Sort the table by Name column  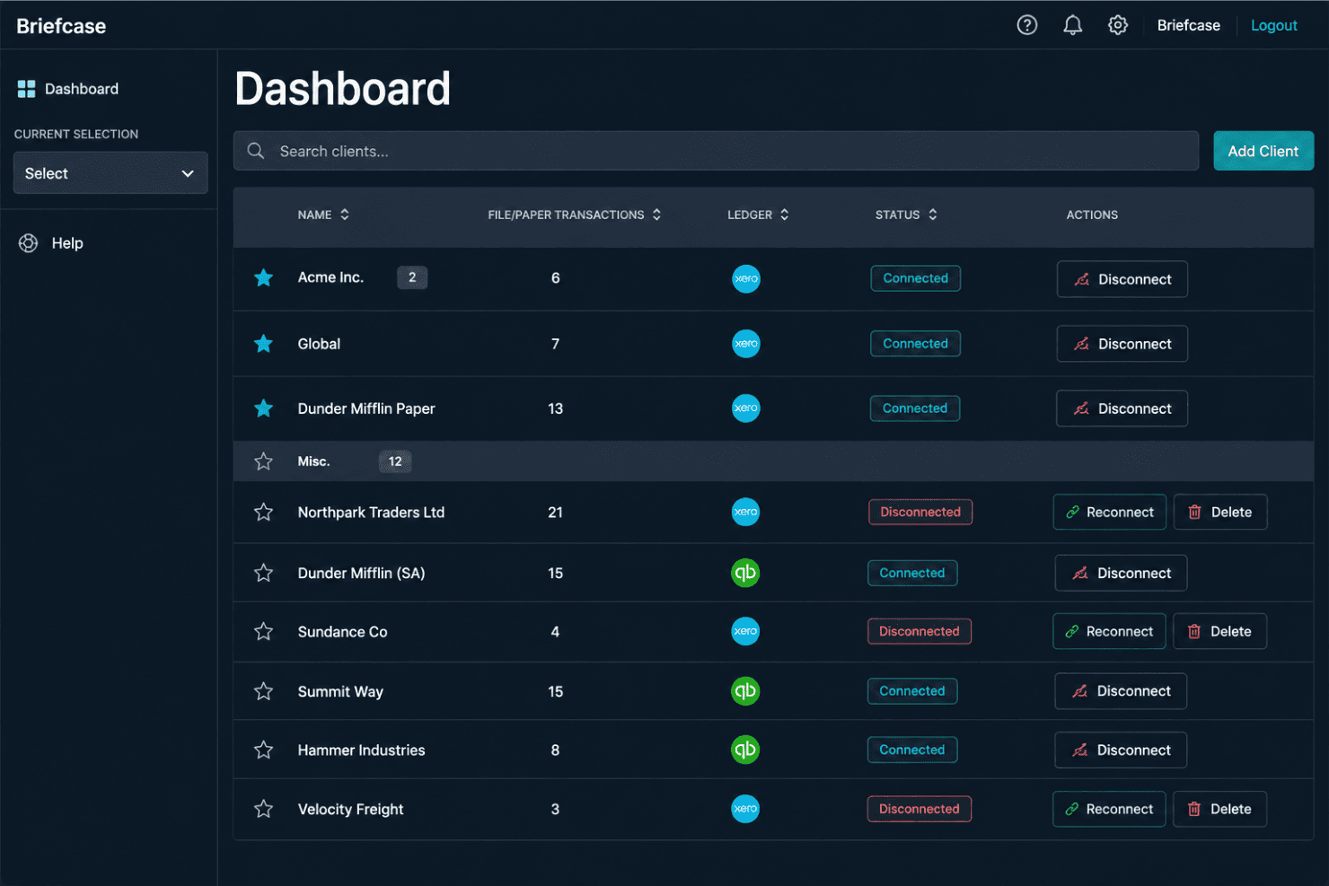click(x=323, y=215)
